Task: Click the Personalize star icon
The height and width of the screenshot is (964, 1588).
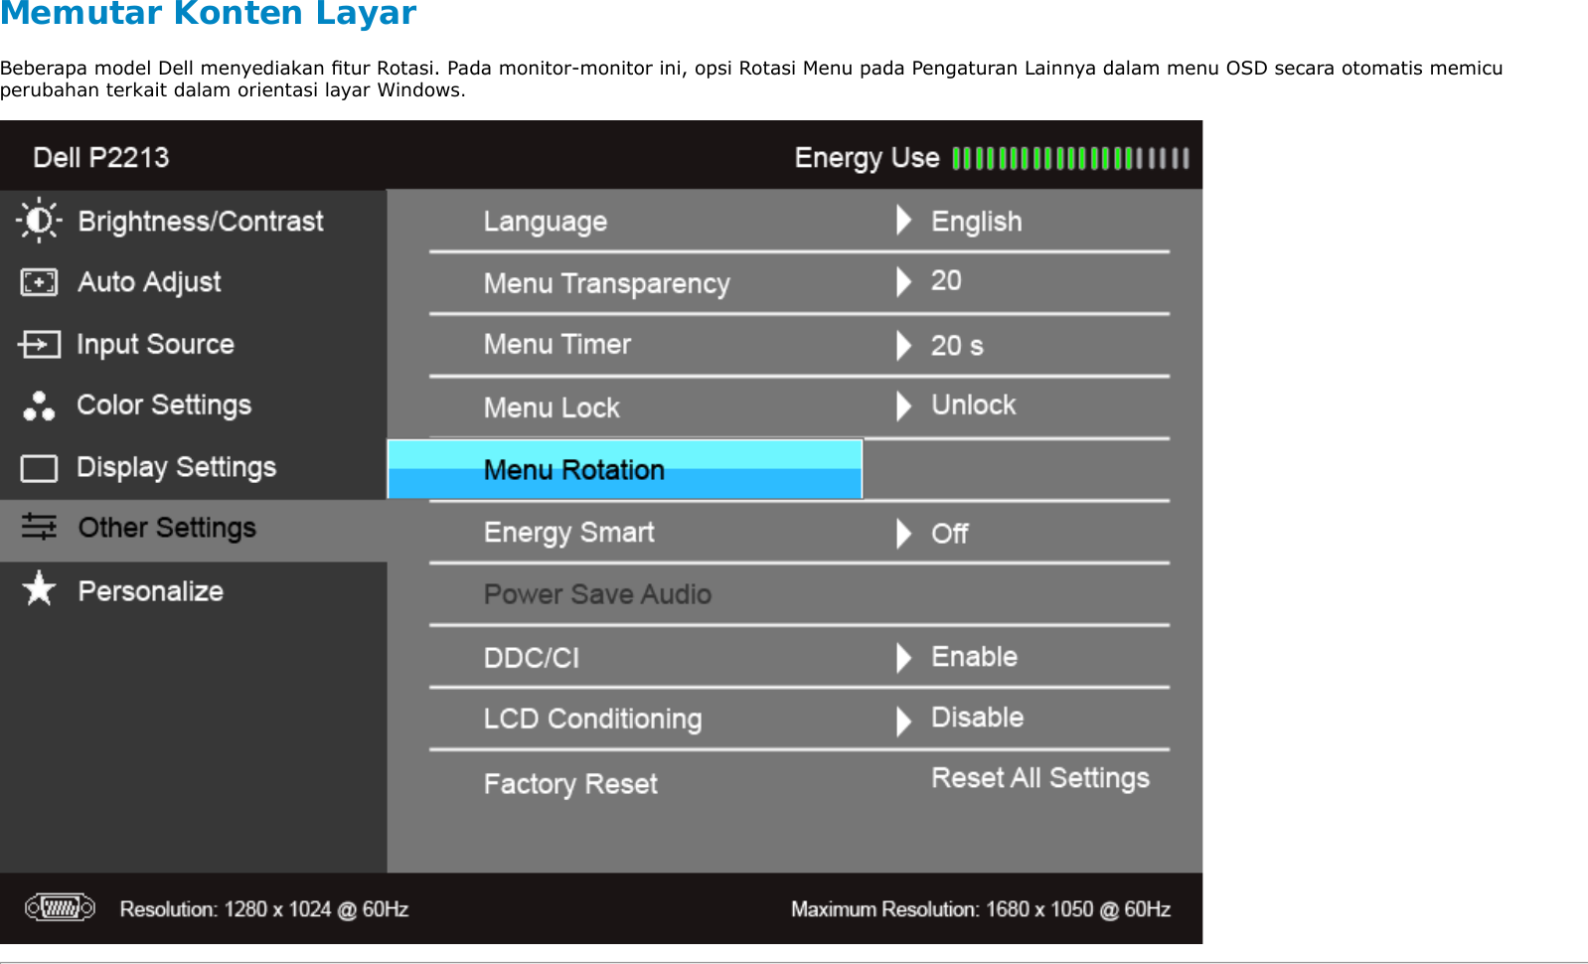Action: tap(39, 589)
